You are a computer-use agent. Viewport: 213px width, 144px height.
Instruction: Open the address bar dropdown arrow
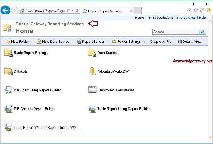point(73,10)
